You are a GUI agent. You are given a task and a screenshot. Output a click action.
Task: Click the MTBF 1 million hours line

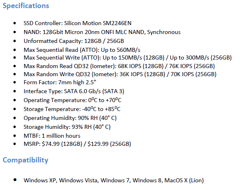52,136
